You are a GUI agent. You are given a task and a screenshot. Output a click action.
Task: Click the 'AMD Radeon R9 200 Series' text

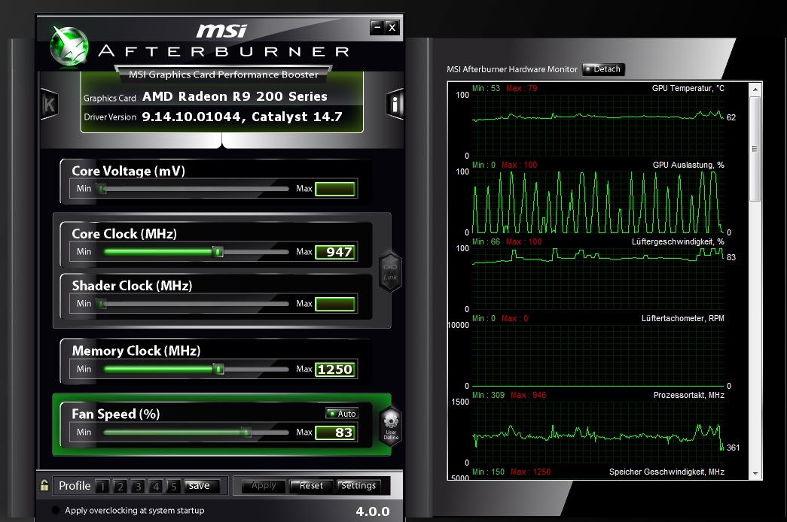click(x=235, y=96)
